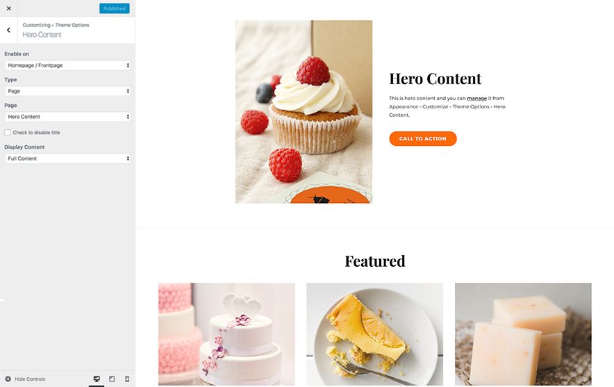
Task: Select the soap bars featured thumbnail
Action: (523, 334)
